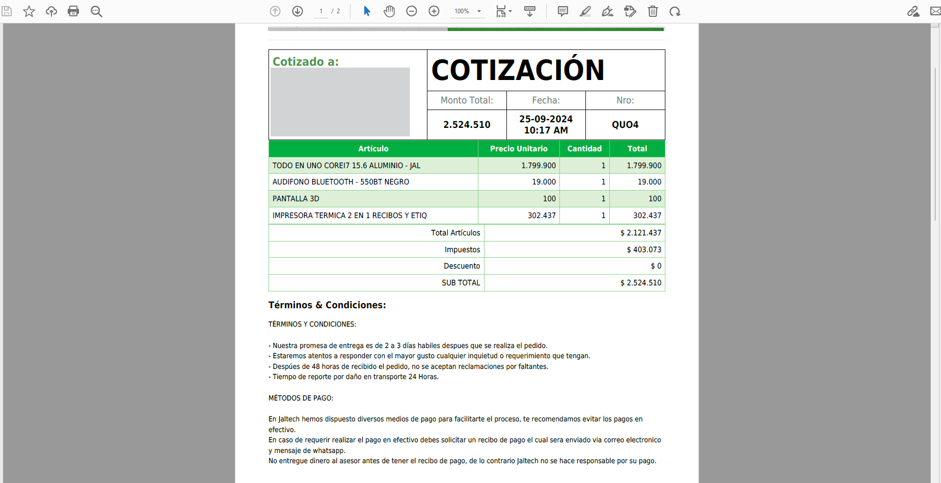This screenshot has width=941, height=483.
Task: Add a comment with sticky note icon
Action: tap(563, 11)
